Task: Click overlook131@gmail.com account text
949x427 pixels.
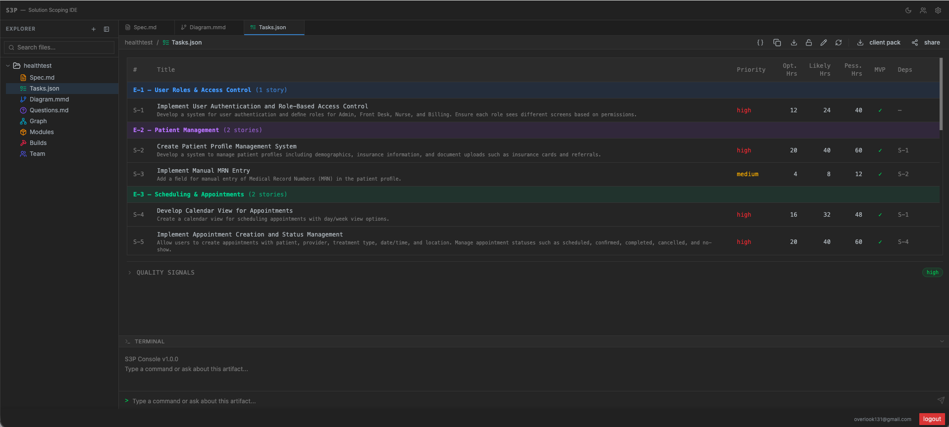Action: tap(882, 420)
